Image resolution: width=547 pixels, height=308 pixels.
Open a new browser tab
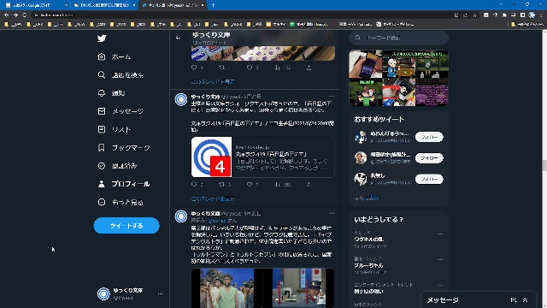click(x=213, y=5)
